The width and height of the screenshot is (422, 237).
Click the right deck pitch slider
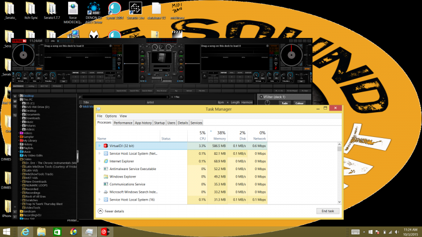click(306, 55)
